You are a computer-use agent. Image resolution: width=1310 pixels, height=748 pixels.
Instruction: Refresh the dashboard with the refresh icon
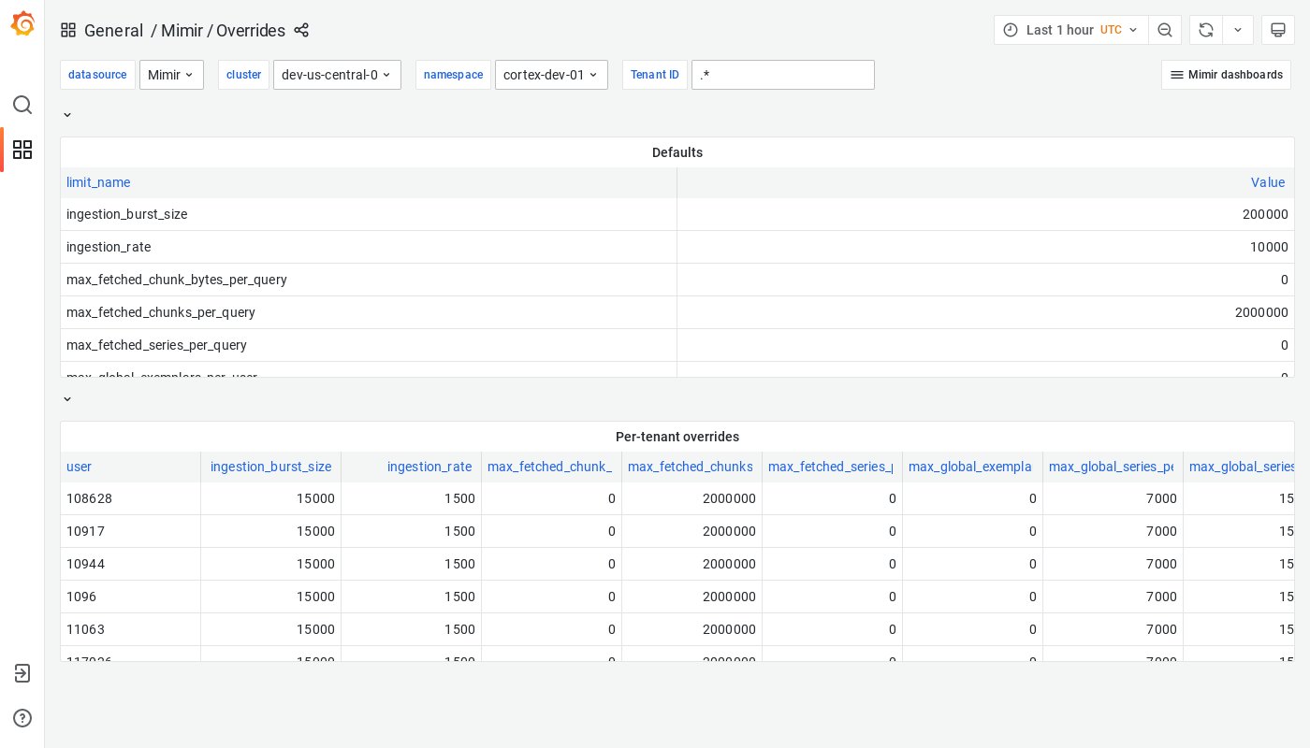click(x=1205, y=30)
